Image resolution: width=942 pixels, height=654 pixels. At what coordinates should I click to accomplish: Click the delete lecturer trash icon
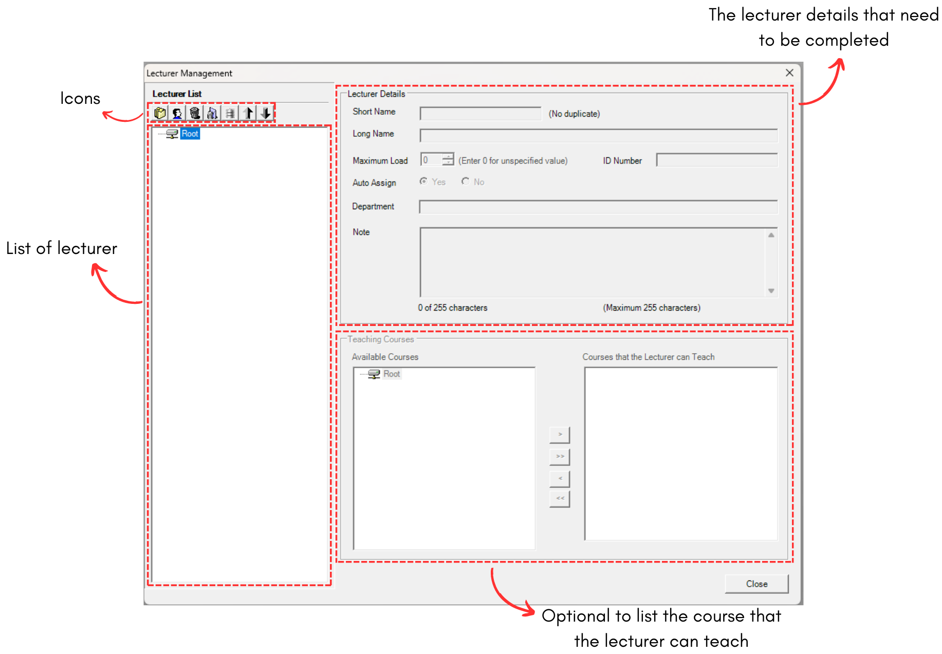click(x=195, y=113)
